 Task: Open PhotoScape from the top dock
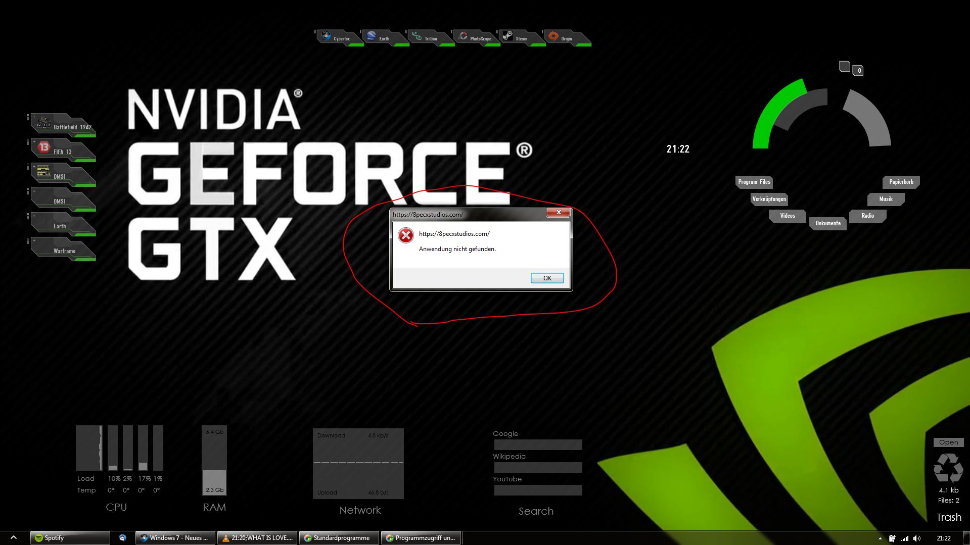coord(476,38)
